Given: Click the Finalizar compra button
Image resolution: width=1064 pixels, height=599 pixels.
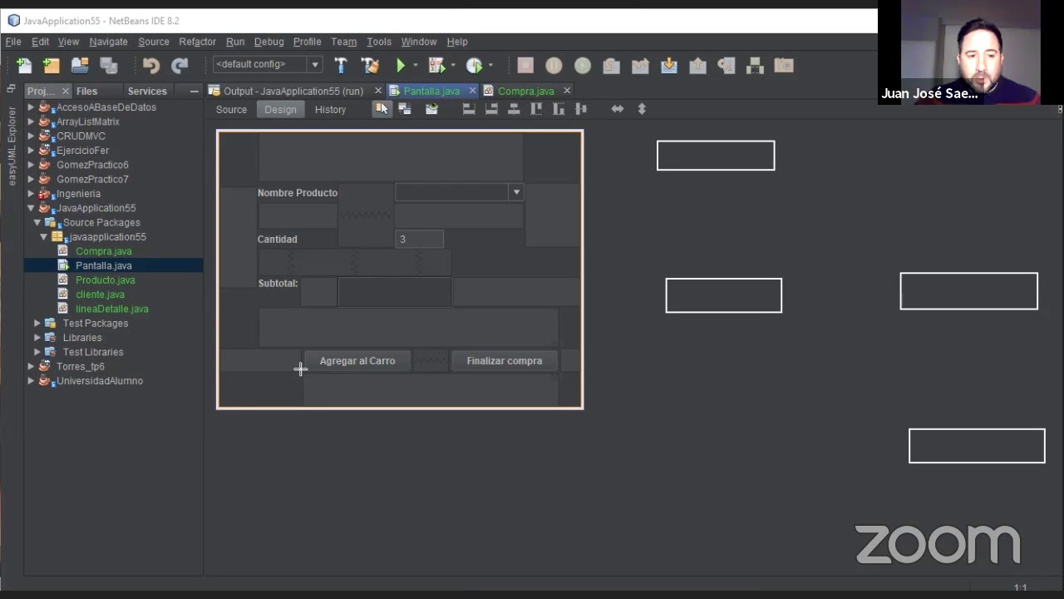Looking at the screenshot, I should [505, 361].
